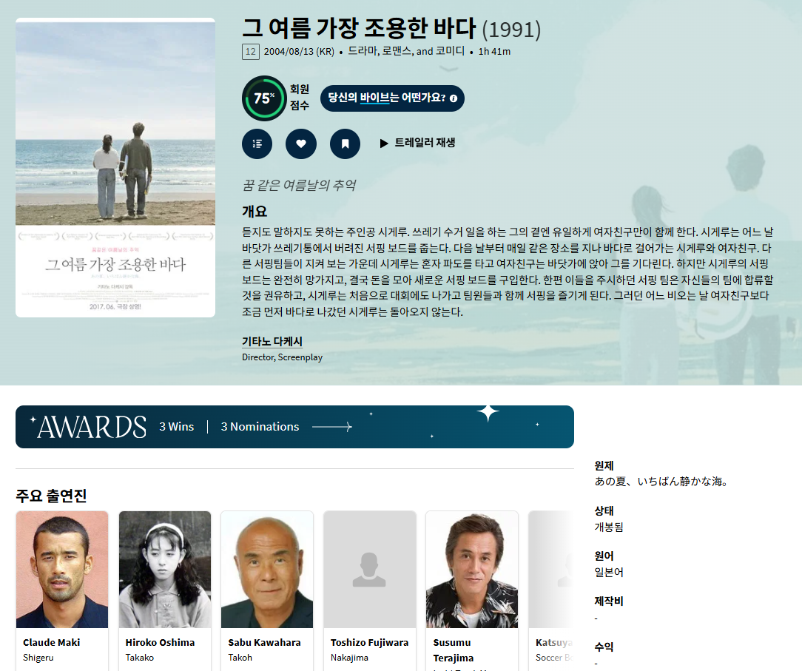The height and width of the screenshot is (671, 802).
Task: Click the tagline 꿈 같은 여름날의 추억
Action: point(299,185)
